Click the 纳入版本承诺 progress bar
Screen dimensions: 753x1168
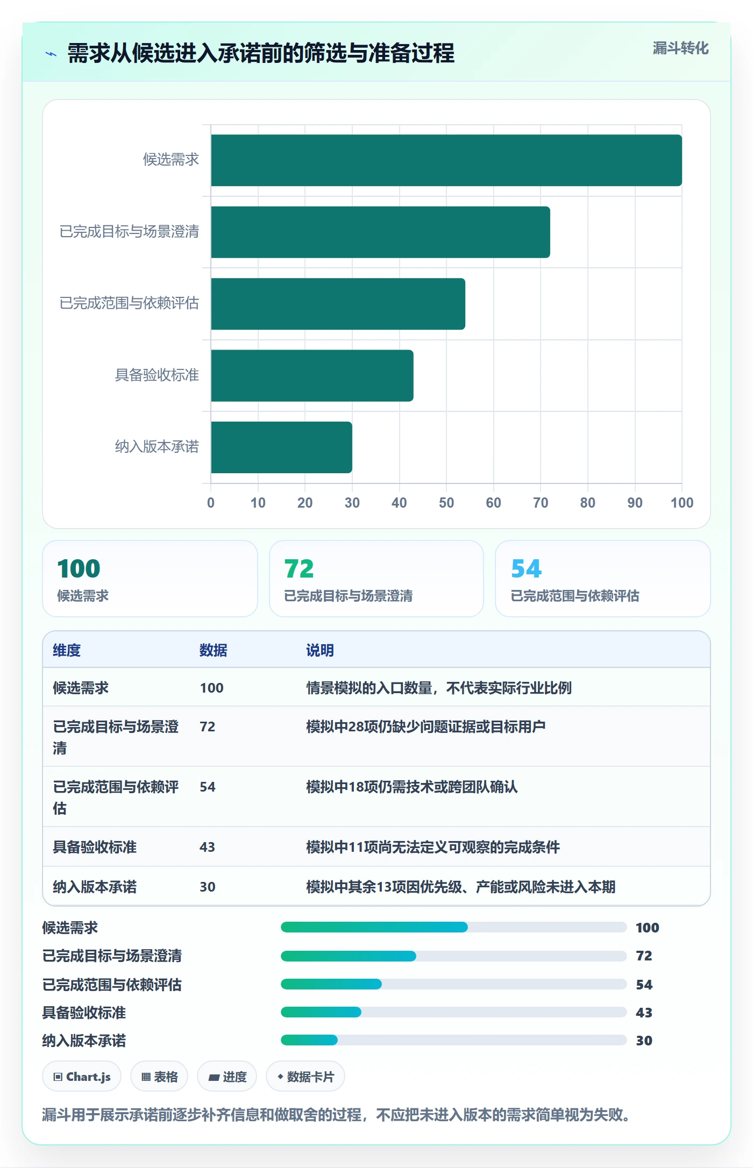pos(454,1040)
